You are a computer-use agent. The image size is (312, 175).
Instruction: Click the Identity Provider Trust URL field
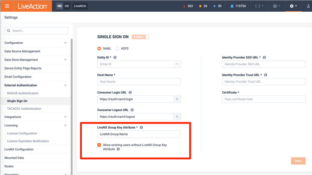(264, 81)
